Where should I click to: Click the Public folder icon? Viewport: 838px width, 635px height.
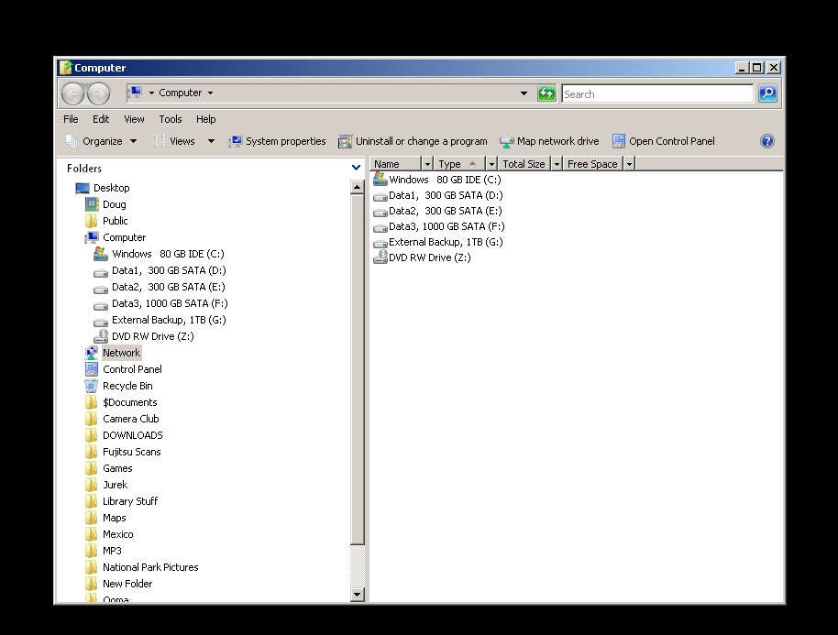pos(92,221)
